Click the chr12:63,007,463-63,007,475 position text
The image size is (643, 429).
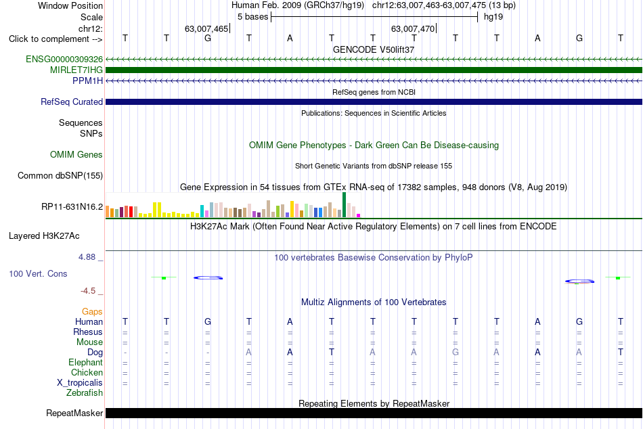[x=429, y=5]
